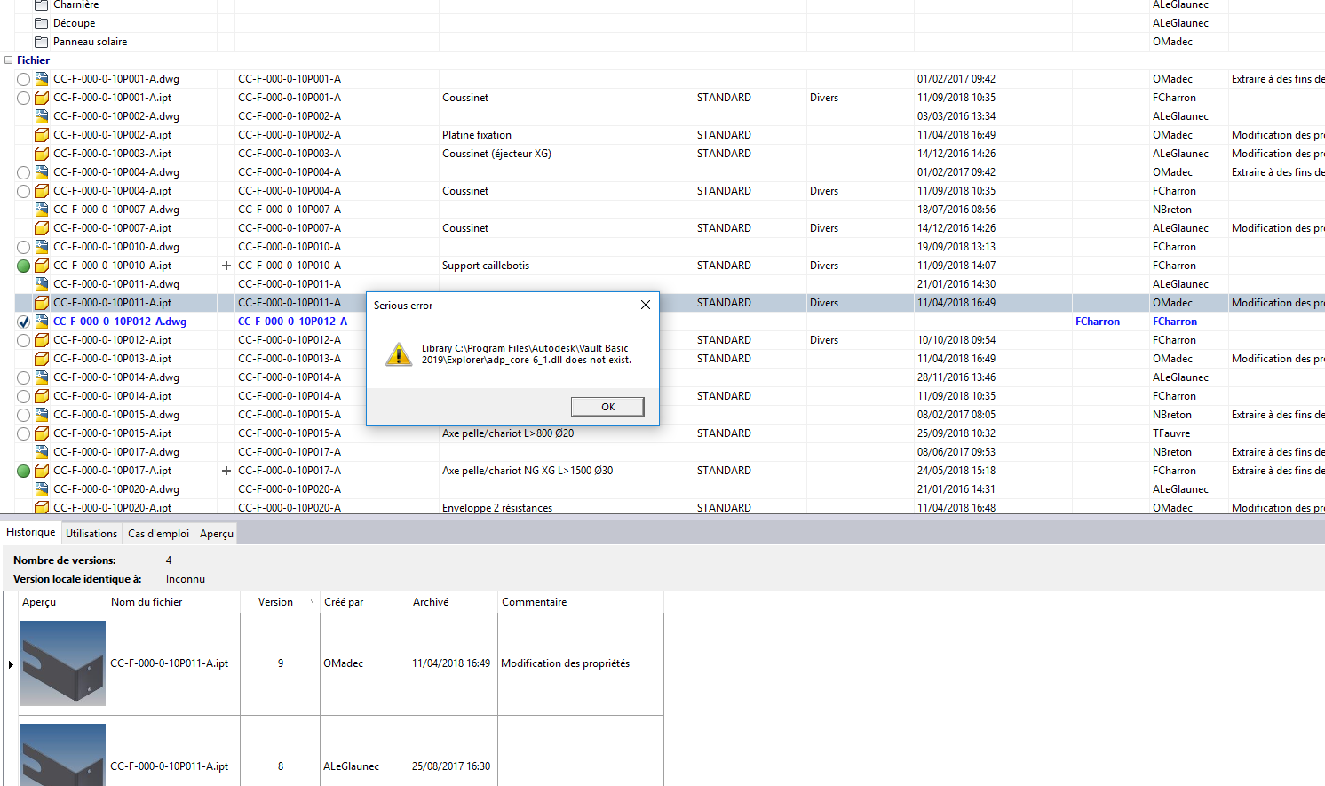Click status circle of CC-F-000-0-10P004-A.dwg
The height and width of the screenshot is (786, 1325).
tap(24, 172)
